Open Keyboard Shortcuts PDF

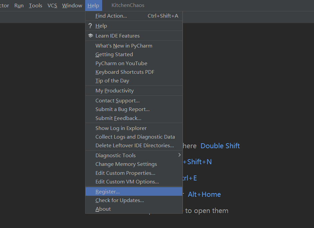point(134,72)
